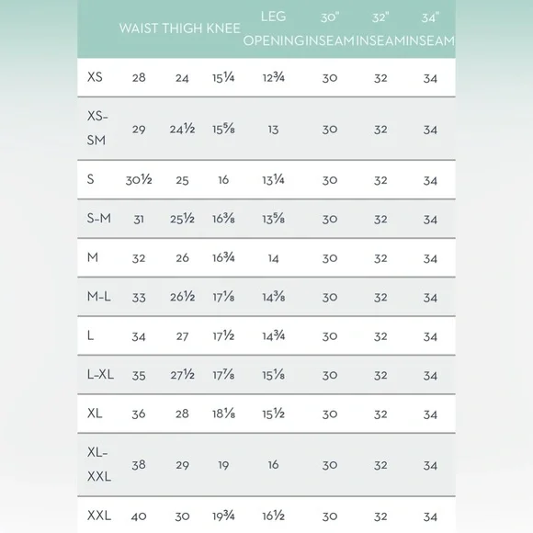
Task: Click the THIGH column header
Action: [x=182, y=28]
